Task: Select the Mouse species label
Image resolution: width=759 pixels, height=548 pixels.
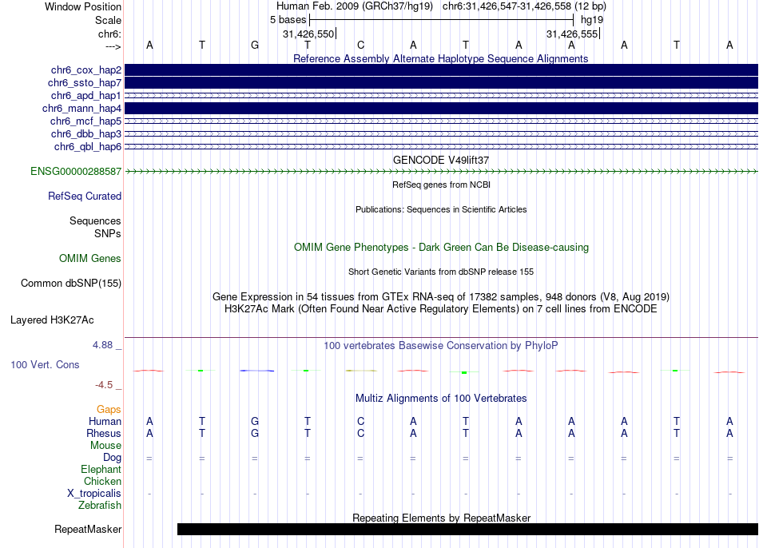Action: point(106,446)
